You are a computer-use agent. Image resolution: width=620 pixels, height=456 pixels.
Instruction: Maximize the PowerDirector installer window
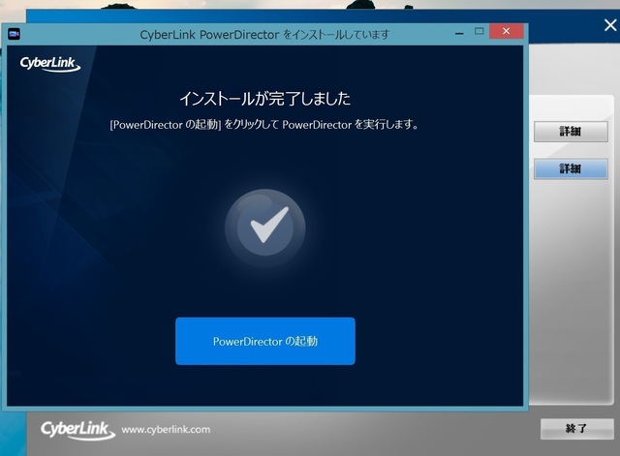coord(479,31)
